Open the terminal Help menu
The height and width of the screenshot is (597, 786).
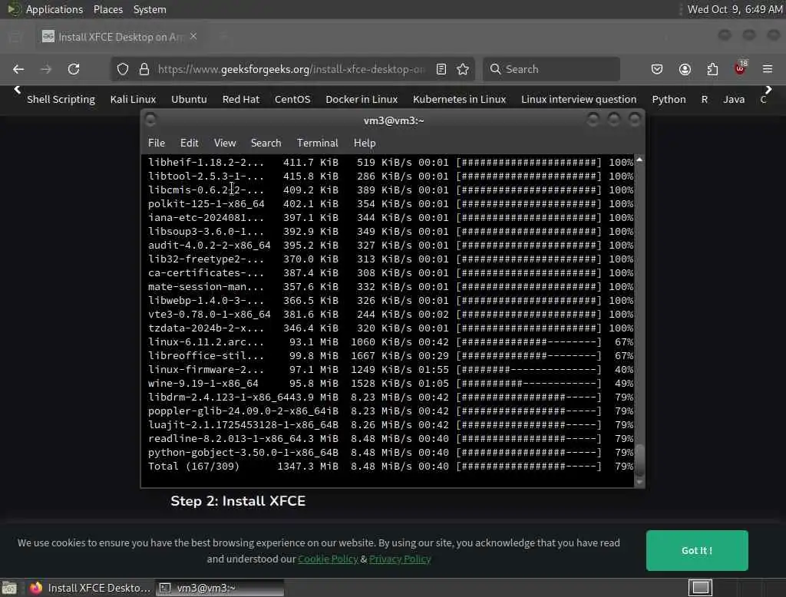tap(365, 143)
